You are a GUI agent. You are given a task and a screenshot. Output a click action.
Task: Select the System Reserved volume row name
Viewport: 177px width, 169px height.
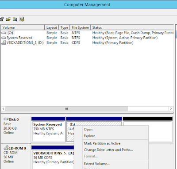(x=19, y=38)
